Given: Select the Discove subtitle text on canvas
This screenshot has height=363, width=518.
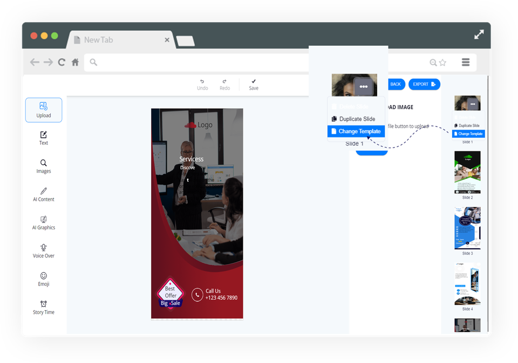Looking at the screenshot, I should point(188,167).
